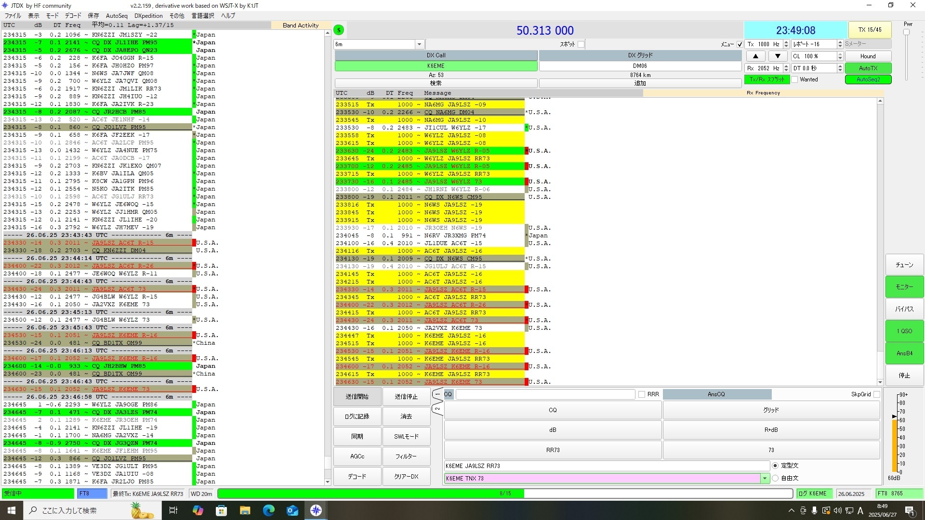Increase the Rx 2052 Hz spinner

point(786,66)
